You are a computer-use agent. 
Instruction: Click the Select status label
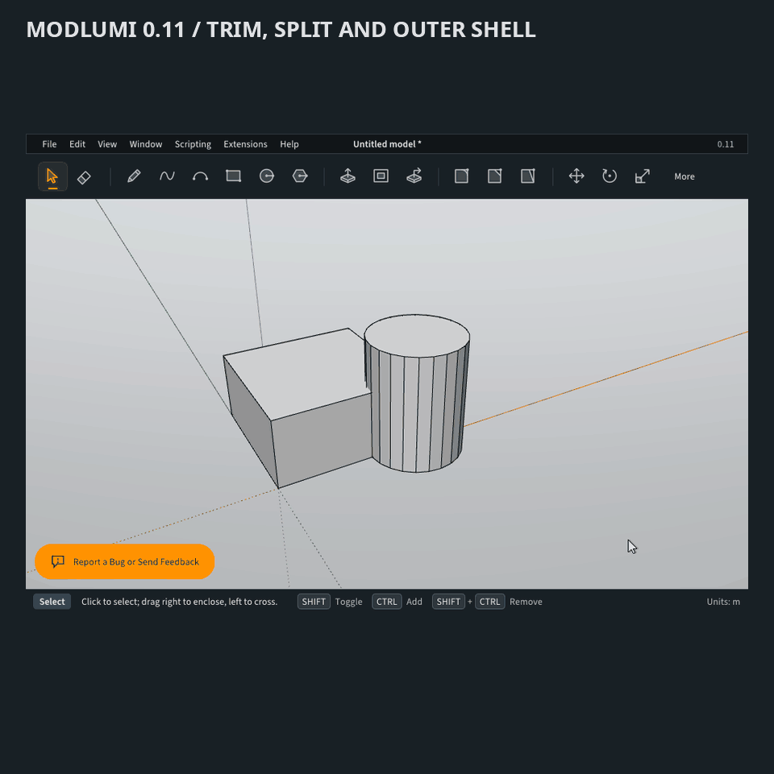(x=52, y=602)
